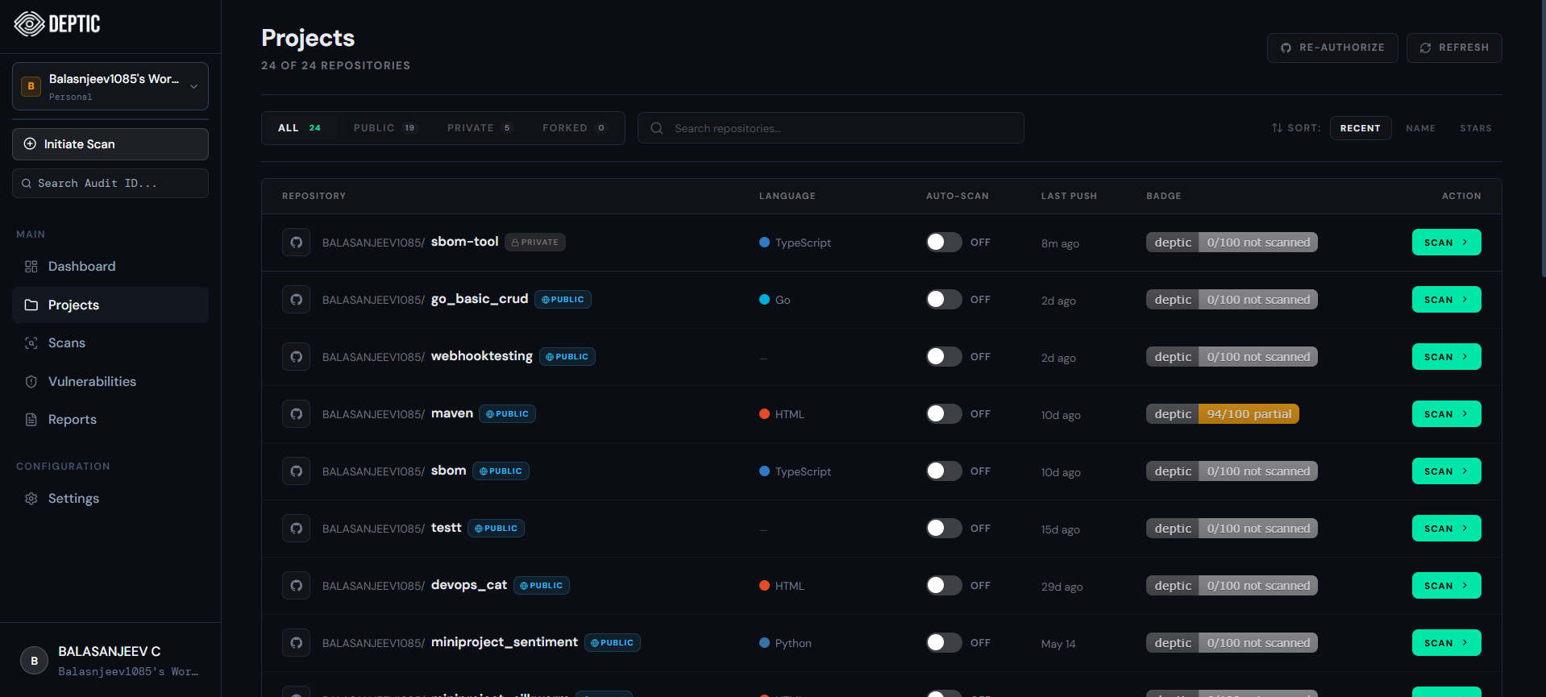Click the search magnifier in repositories field

657,128
